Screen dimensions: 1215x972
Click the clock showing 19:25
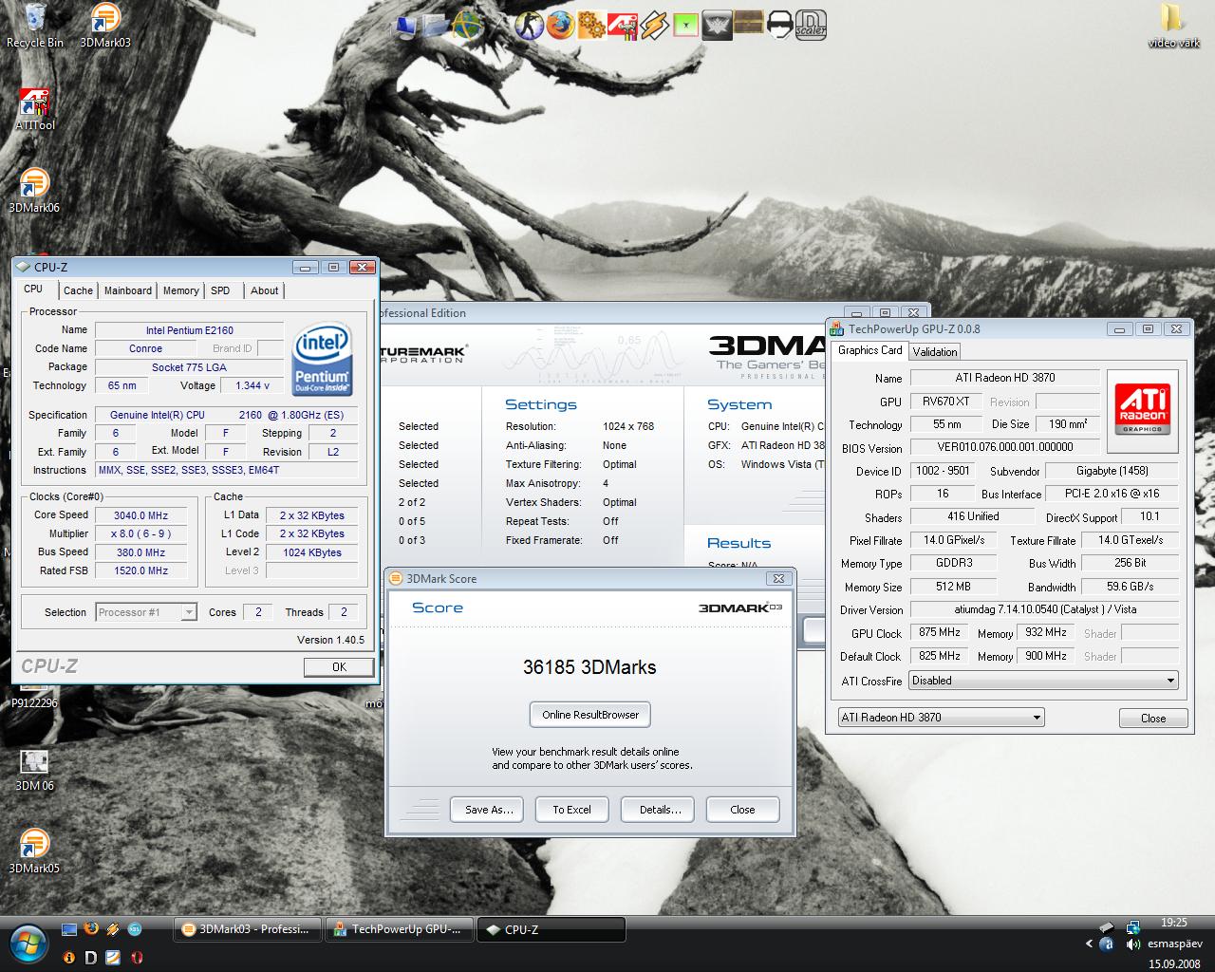1174,923
